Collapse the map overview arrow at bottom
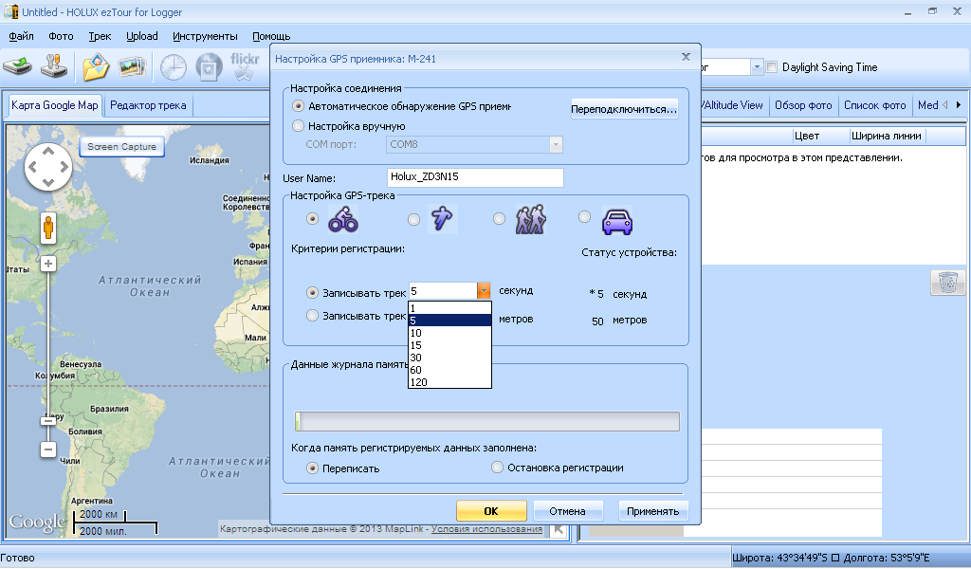 (559, 529)
